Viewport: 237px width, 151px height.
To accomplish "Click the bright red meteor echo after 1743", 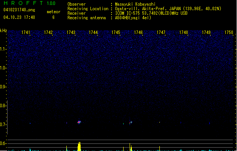I will tap(79, 122).
